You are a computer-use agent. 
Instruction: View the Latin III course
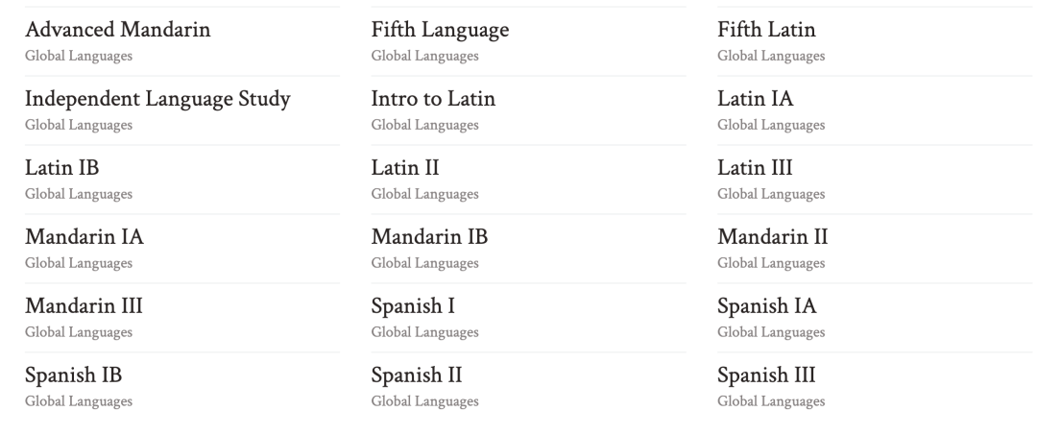(755, 168)
